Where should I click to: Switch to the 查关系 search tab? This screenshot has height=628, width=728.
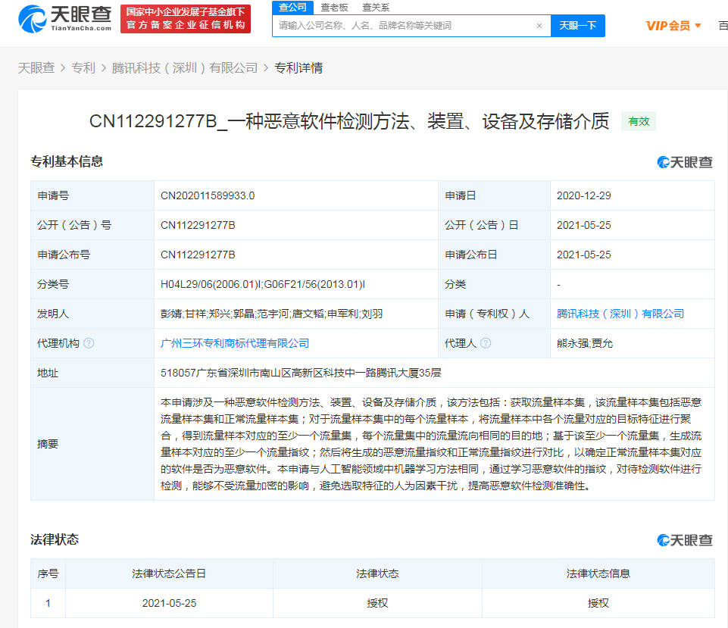(x=376, y=8)
